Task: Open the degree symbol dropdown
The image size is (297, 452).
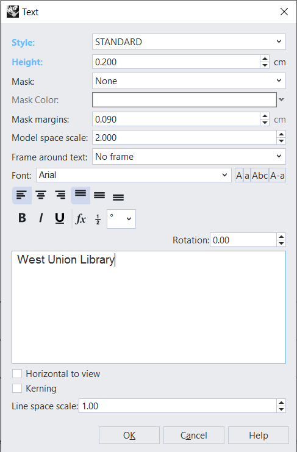Action: point(121,219)
